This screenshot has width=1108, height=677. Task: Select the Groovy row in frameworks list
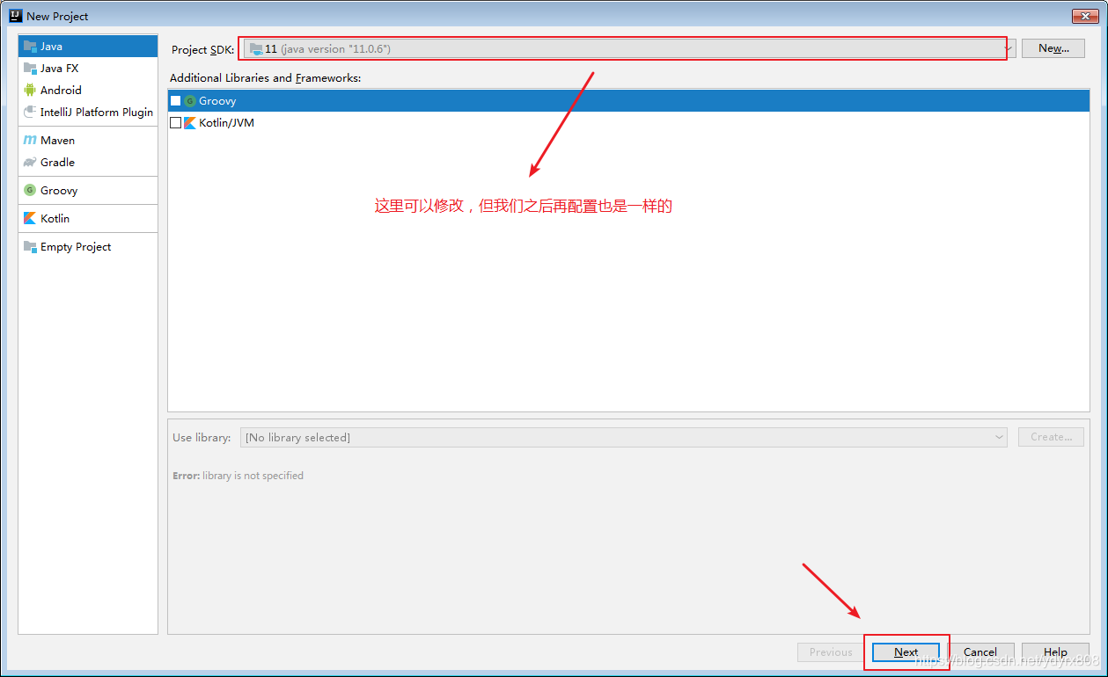pyautogui.click(x=628, y=101)
